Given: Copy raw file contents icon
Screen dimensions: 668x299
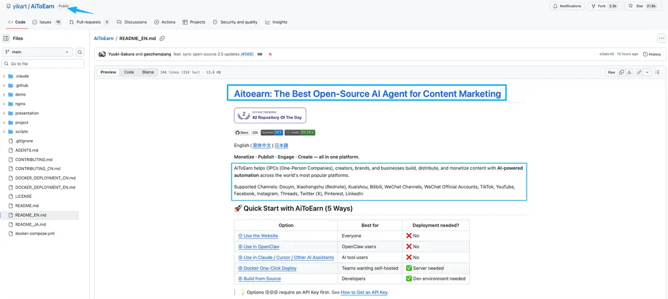Looking at the screenshot, I should pyautogui.click(x=622, y=72).
